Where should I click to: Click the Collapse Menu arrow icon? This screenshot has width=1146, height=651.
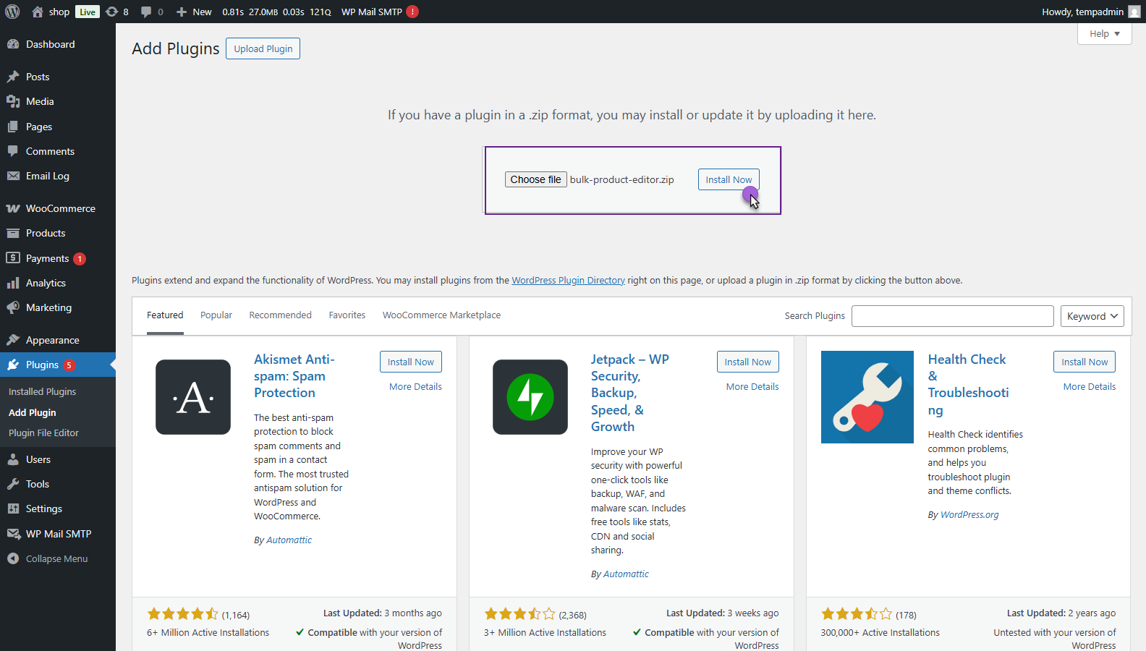coord(13,558)
